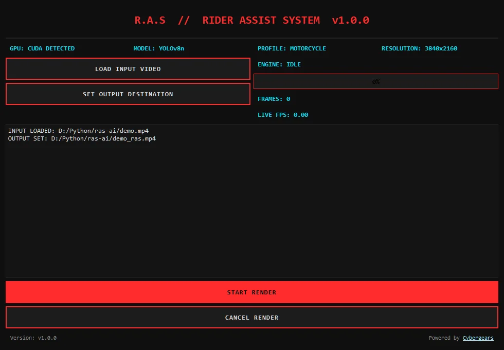Click the LIVE FPS: 0.00 readout
This screenshot has width=504, height=350.
pos(283,115)
